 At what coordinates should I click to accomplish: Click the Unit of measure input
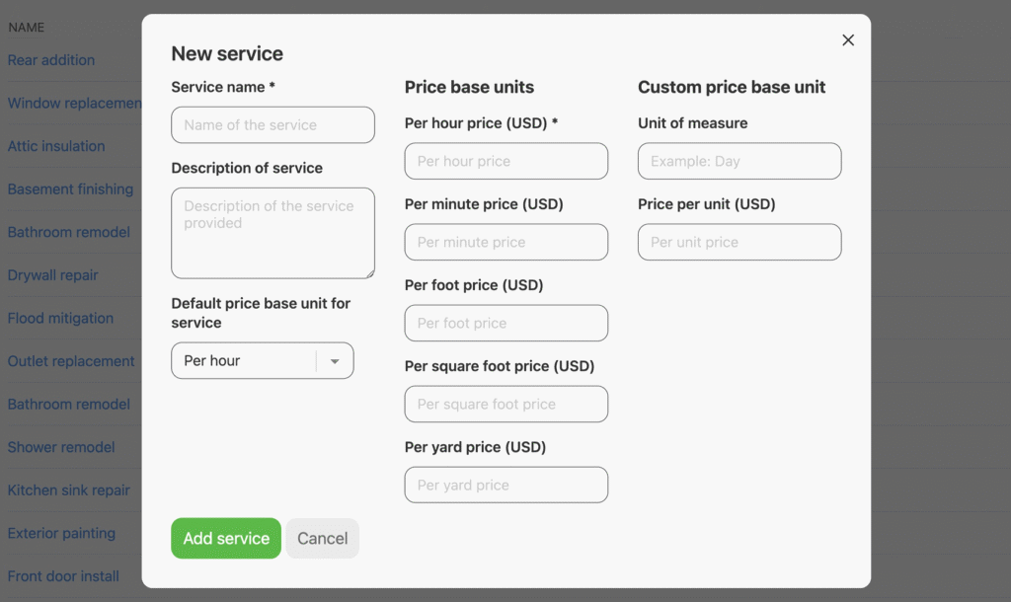(x=739, y=161)
